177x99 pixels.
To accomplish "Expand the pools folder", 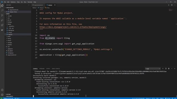I will tap(8, 37).
